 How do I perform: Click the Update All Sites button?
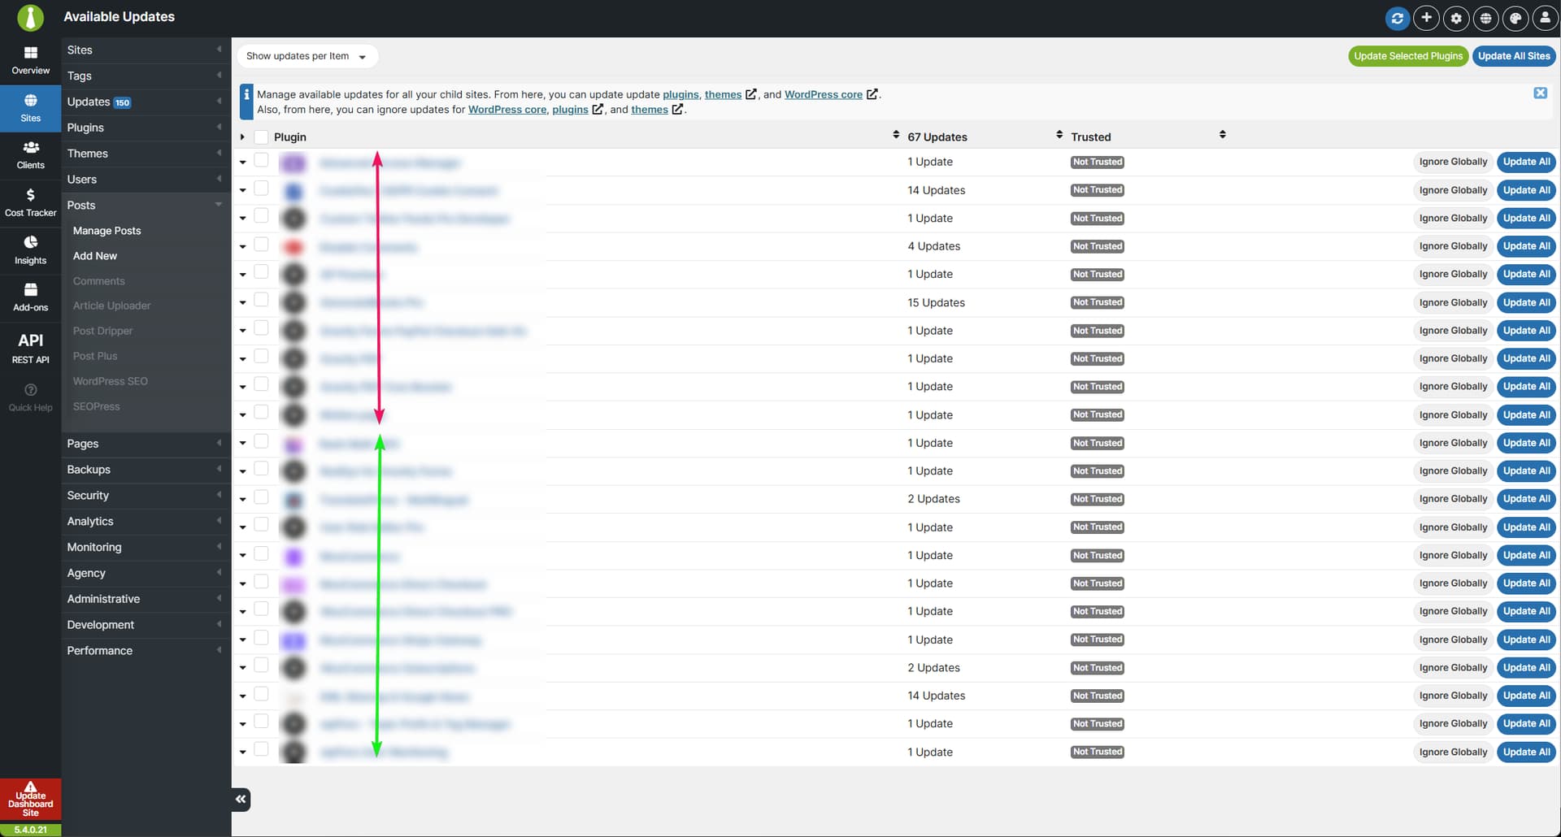click(x=1513, y=56)
